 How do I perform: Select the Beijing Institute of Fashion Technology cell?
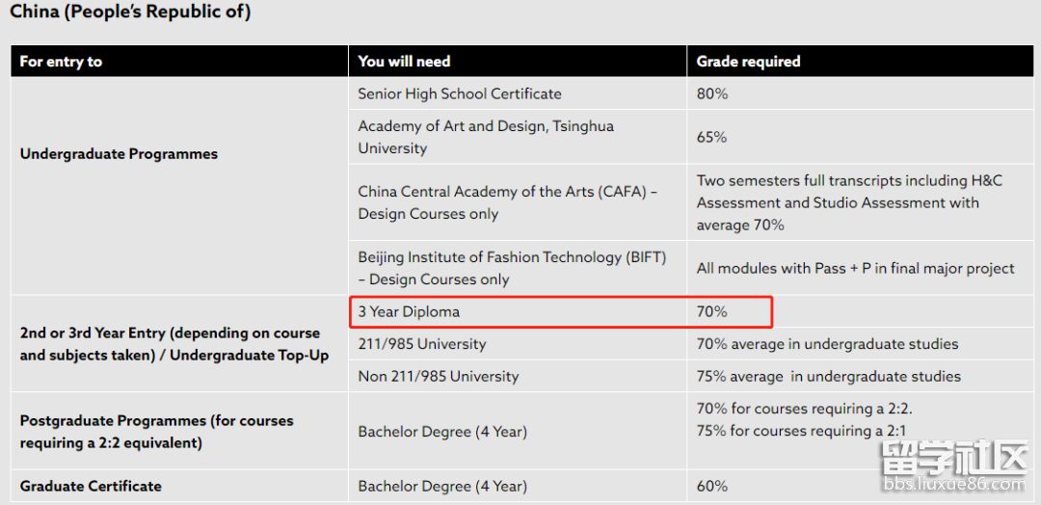pyautogui.click(x=512, y=268)
